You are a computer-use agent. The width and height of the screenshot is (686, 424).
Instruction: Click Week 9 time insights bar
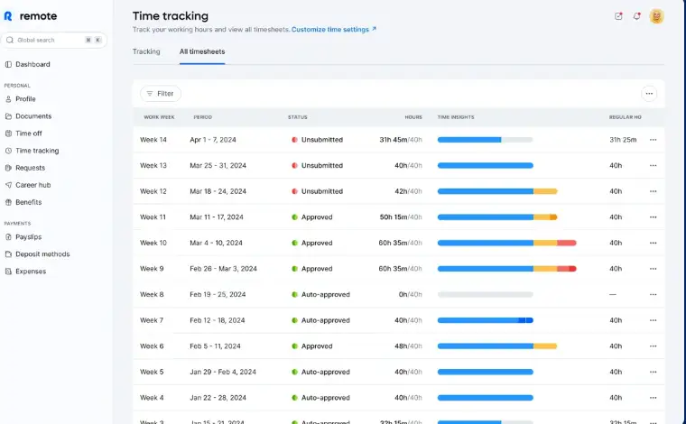pos(506,269)
